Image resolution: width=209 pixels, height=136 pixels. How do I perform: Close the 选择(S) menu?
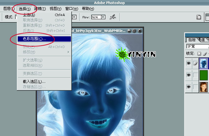25,9
